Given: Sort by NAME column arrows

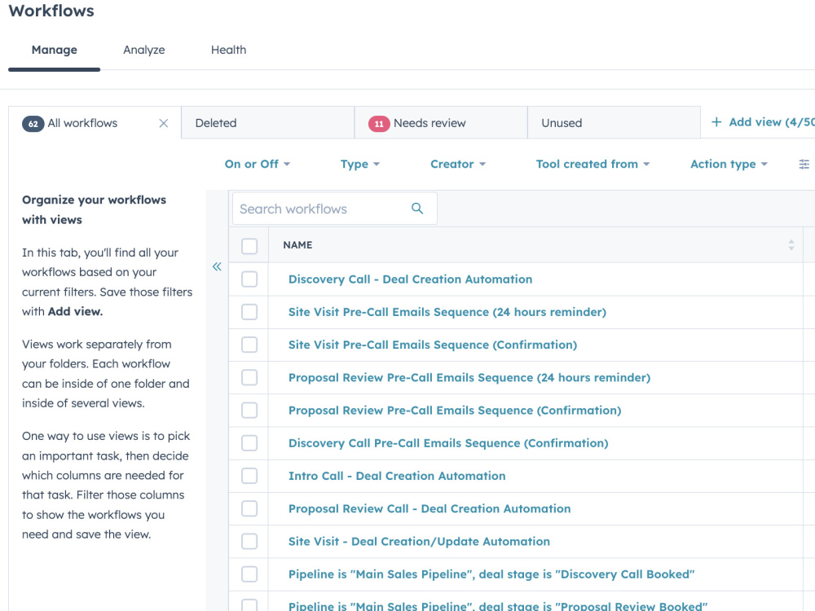Looking at the screenshot, I should (791, 244).
